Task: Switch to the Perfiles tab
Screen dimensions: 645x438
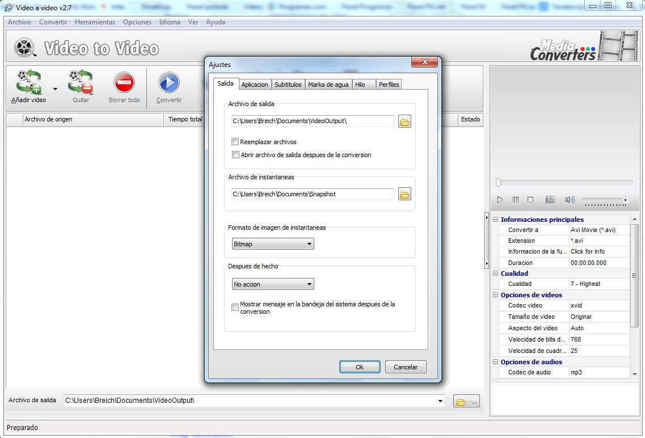Action: tap(389, 85)
